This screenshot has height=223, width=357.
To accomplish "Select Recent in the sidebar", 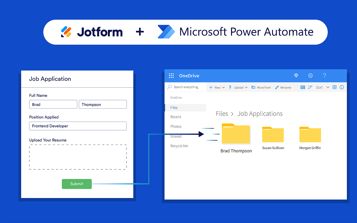I will (176, 117).
